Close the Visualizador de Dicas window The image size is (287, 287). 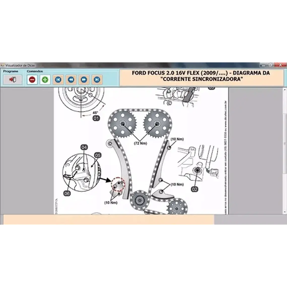280,65
